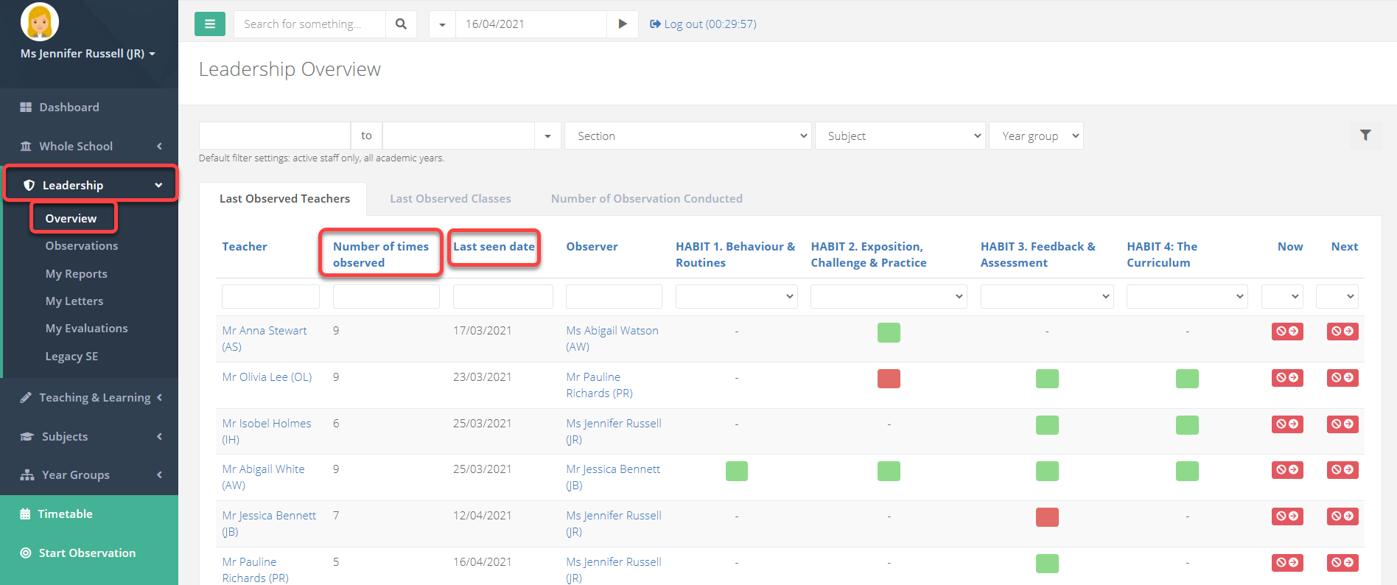
Task: Click red HABIT 3 square for Jessica Bennett
Action: 1047,517
